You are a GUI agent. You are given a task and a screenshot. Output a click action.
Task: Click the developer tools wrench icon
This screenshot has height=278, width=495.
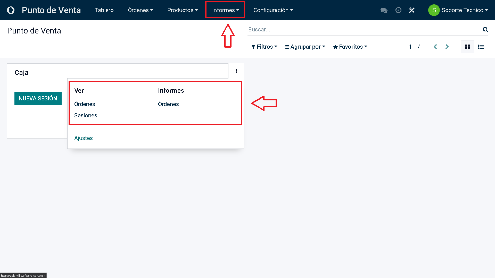412,10
